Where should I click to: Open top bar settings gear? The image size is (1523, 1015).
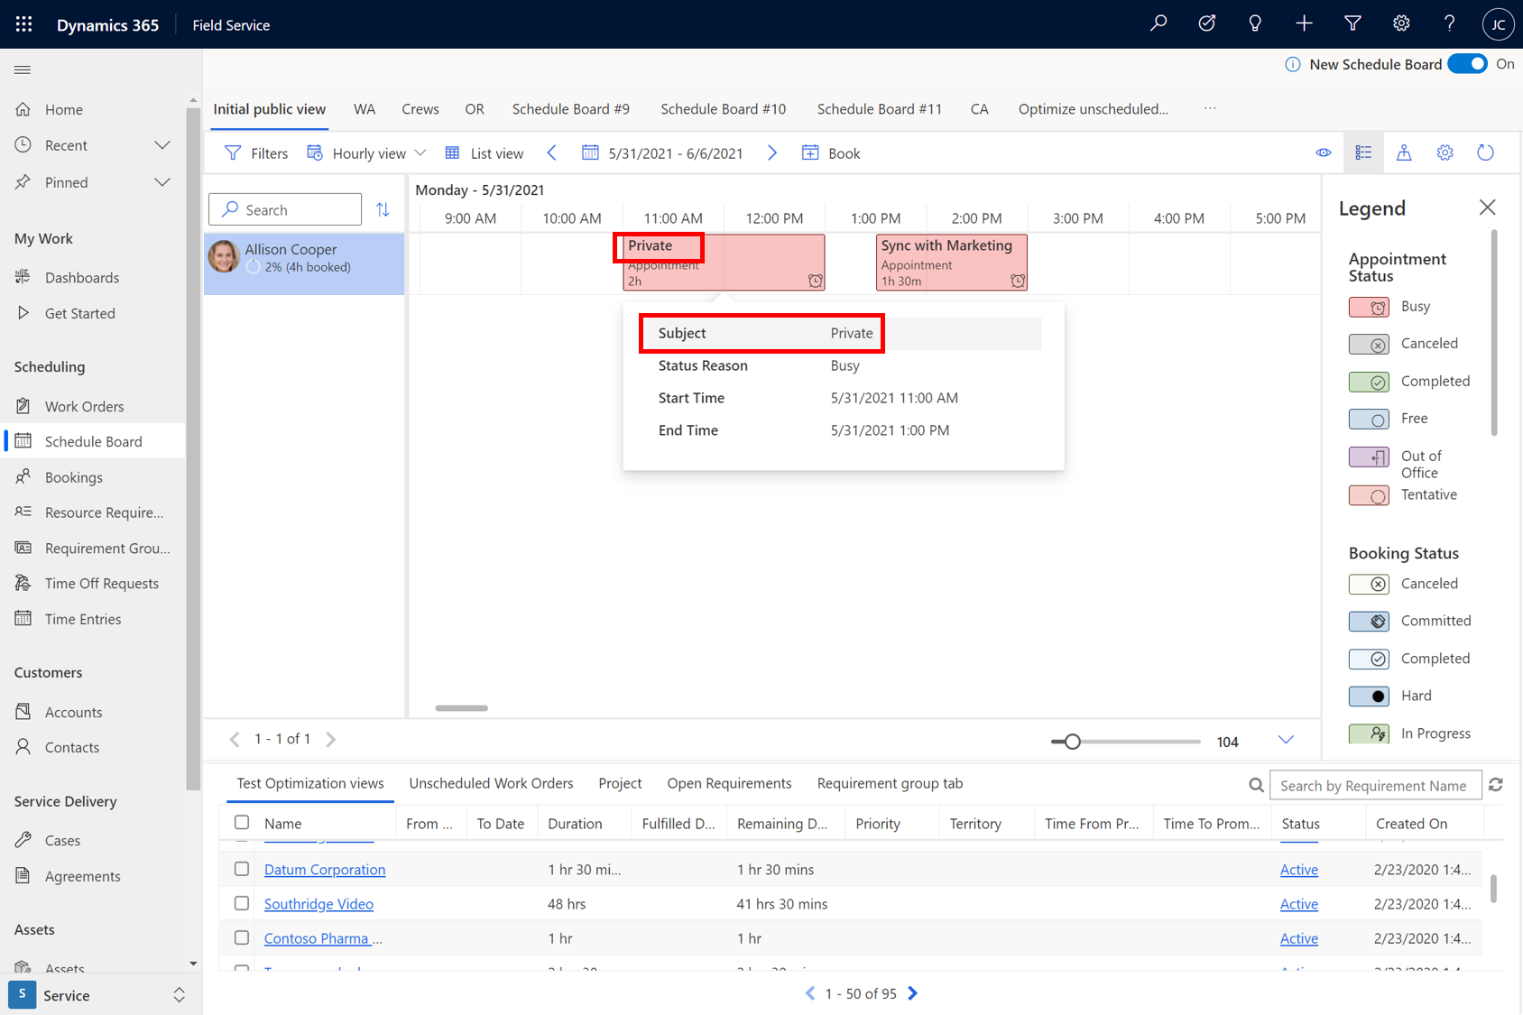point(1401,24)
